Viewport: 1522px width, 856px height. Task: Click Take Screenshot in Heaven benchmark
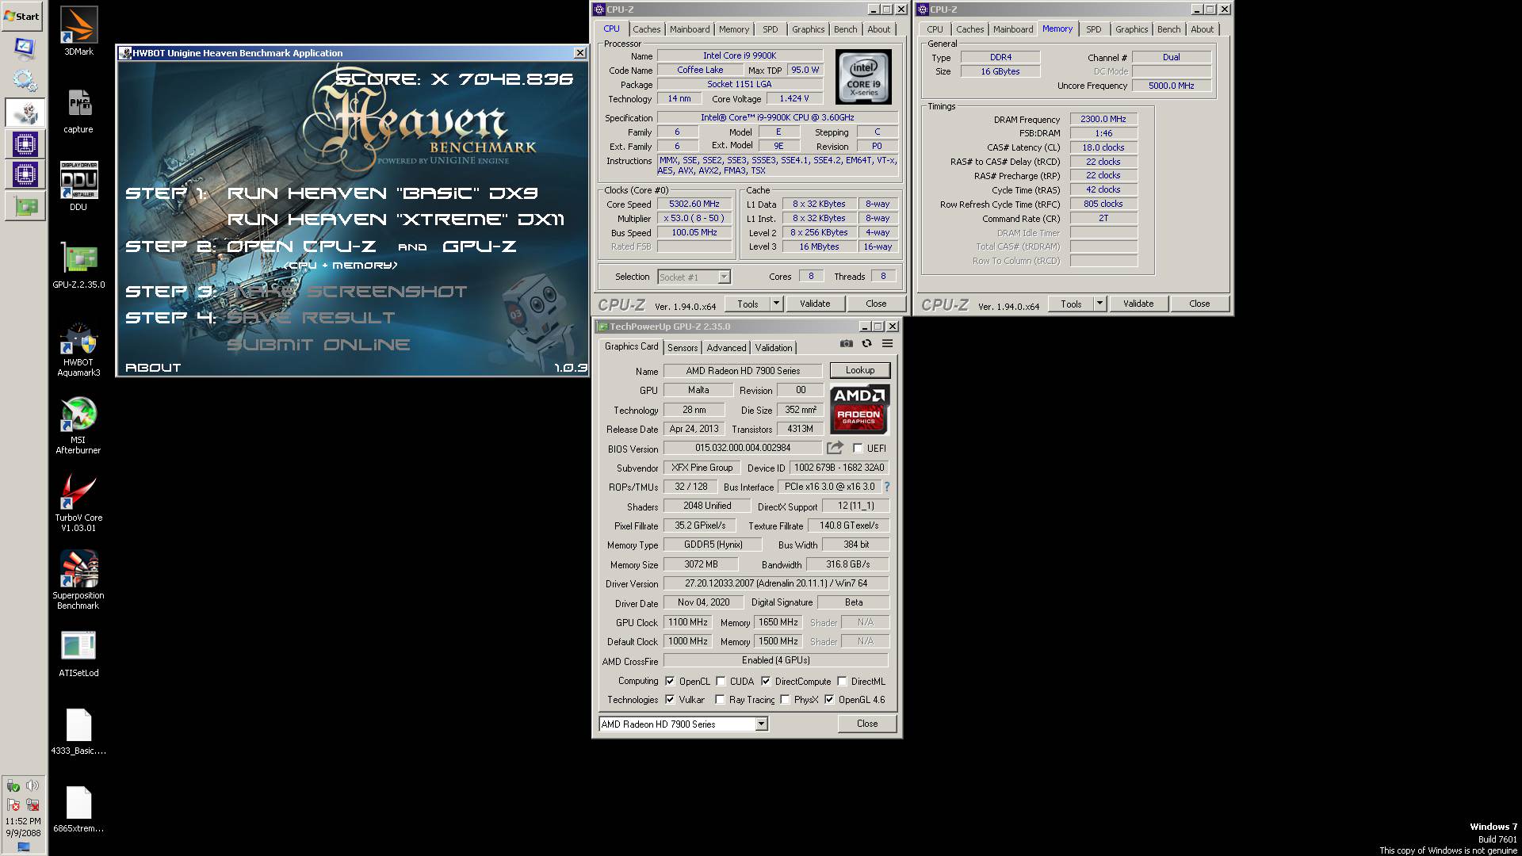(x=347, y=292)
